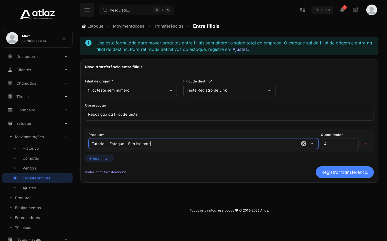The width and height of the screenshot is (387, 241).
Task: Click the Clientes person icon
Action: (10, 70)
